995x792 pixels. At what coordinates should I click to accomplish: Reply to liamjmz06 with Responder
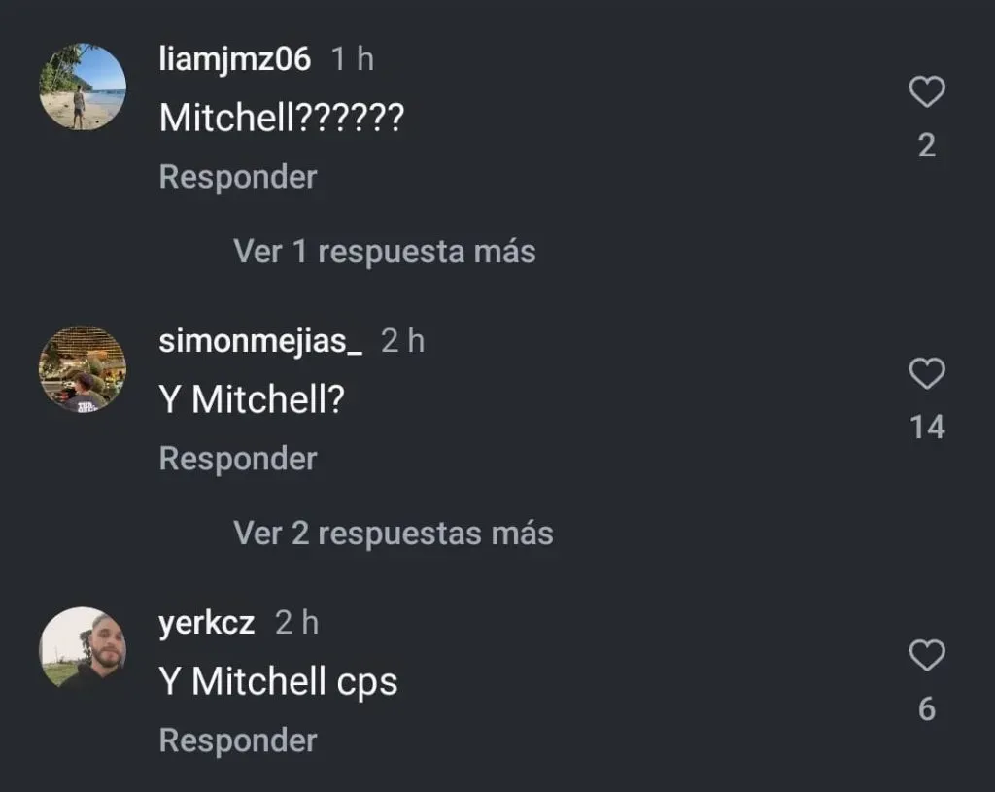238,177
